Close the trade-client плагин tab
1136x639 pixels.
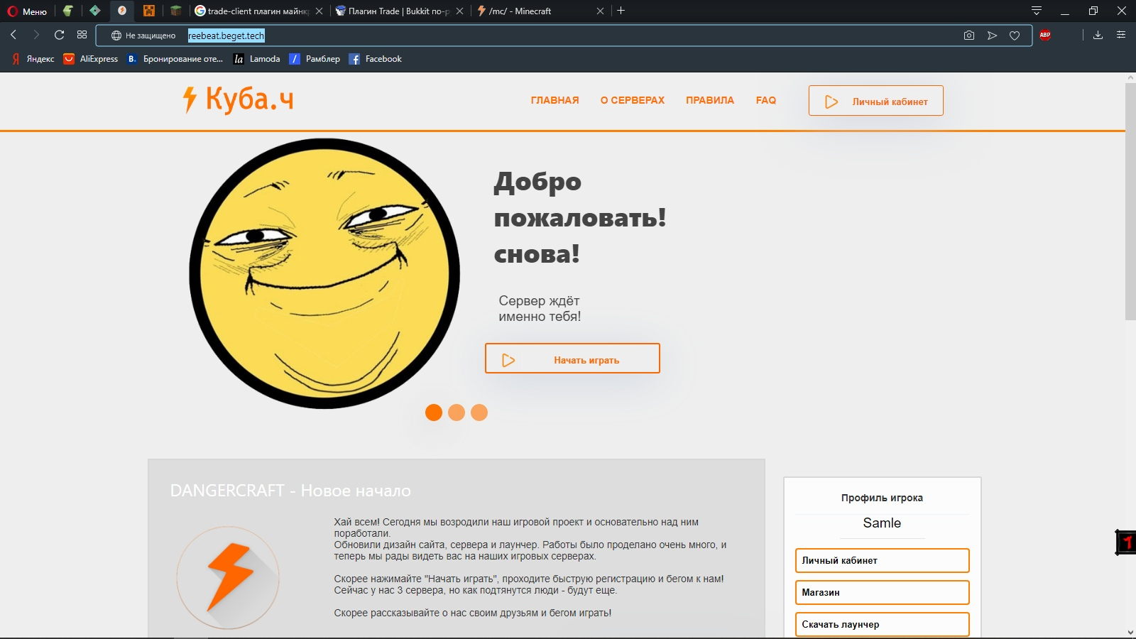[x=319, y=11]
